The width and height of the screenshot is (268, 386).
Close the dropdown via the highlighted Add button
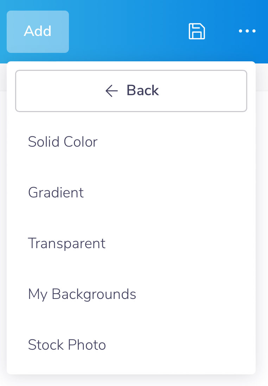[38, 31]
